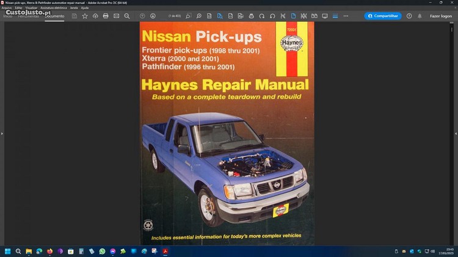
Task: Open the three-dots more tools menu
Action: [346, 16]
